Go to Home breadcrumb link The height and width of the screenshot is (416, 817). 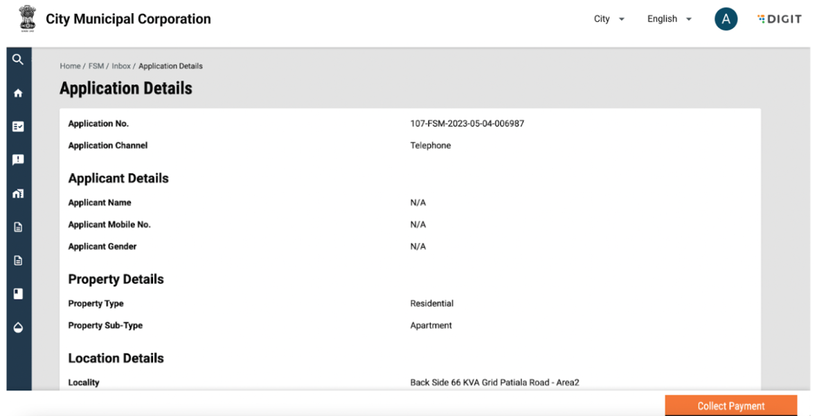(70, 66)
